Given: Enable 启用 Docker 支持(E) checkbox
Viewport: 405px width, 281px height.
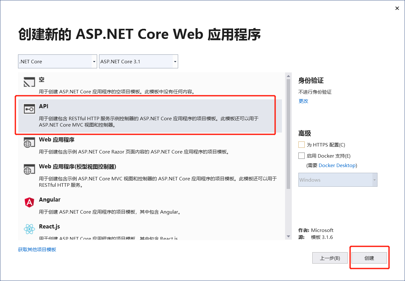Looking at the screenshot, I should (302, 156).
